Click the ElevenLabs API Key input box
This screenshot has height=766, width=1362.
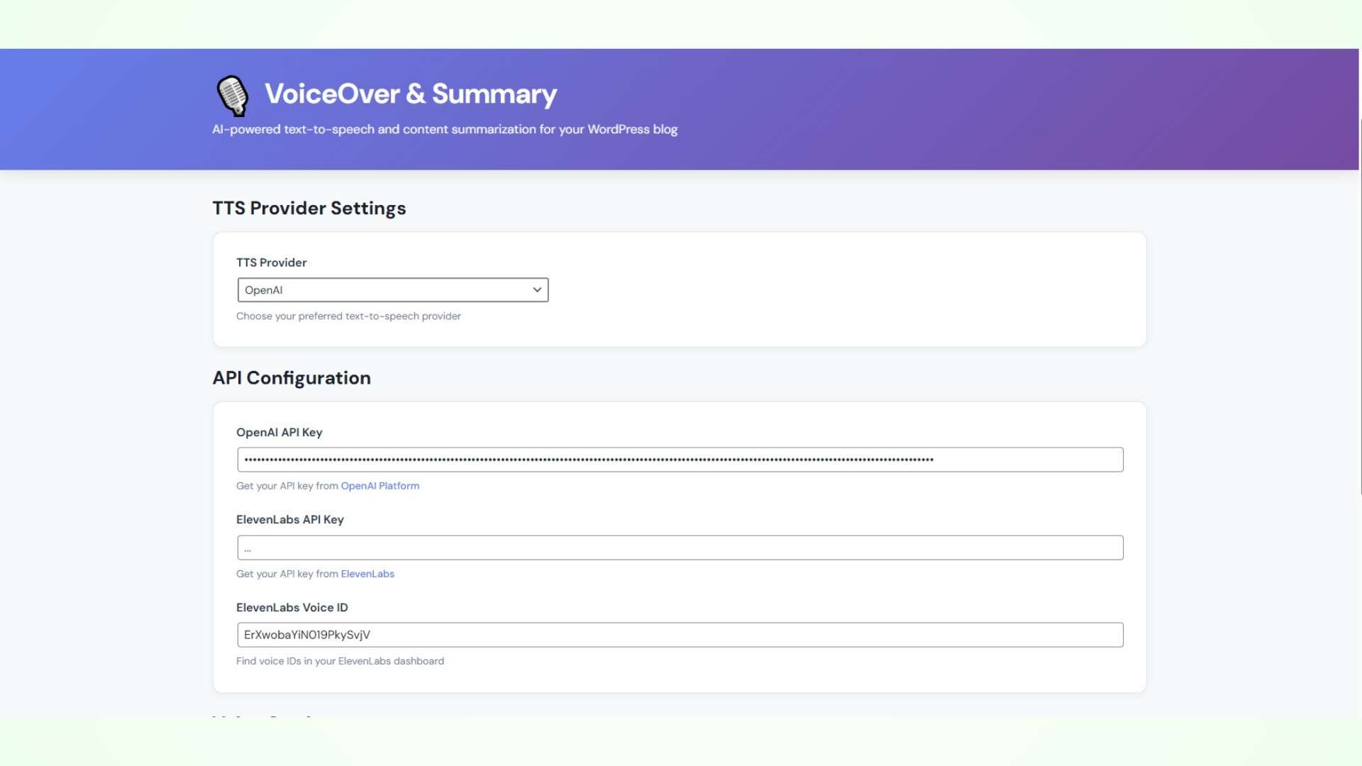click(x=680, y=547)
